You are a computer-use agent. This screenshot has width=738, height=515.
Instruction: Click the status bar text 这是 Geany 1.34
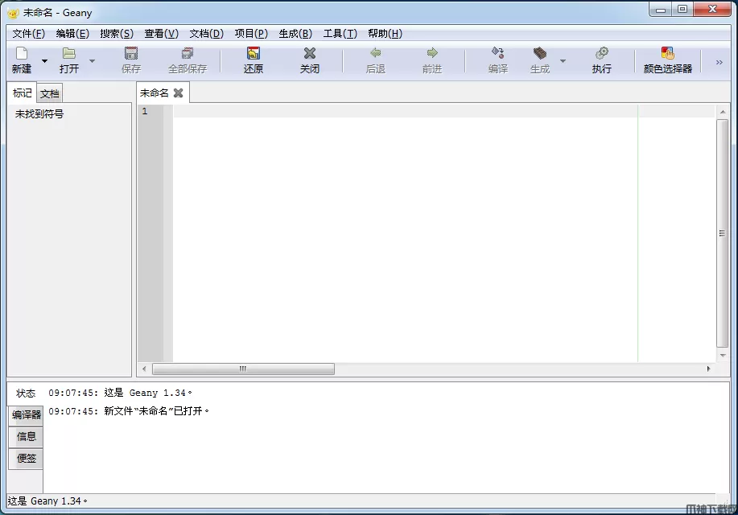tap(47, 501)
